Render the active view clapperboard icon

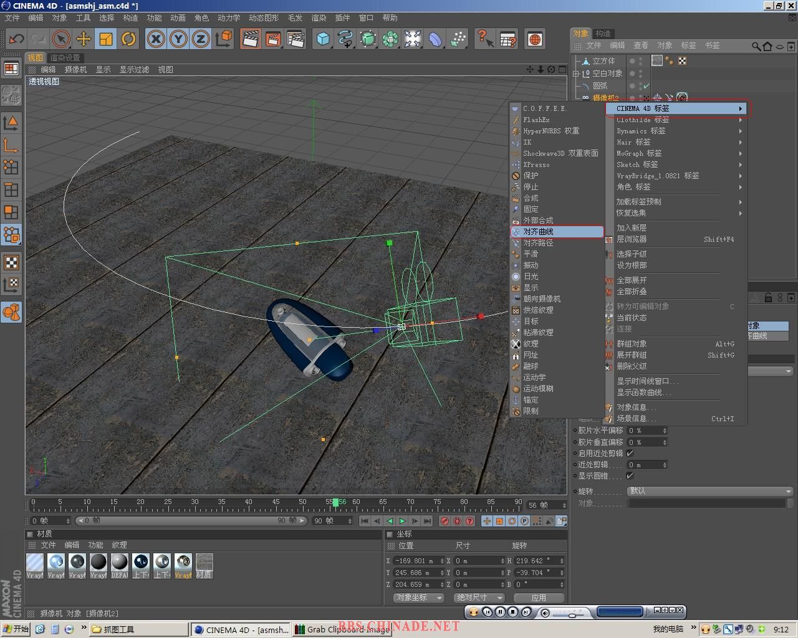pos(251,39)
